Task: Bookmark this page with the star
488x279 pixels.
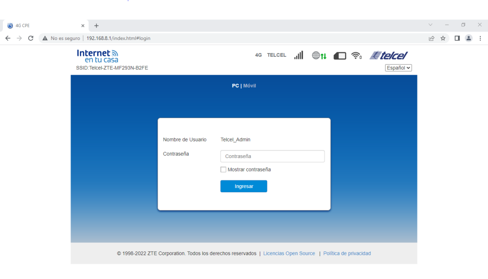Action: pyautogui.click(x=443, y=38)
